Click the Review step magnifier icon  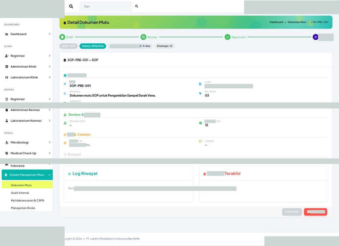coord(143,37)
